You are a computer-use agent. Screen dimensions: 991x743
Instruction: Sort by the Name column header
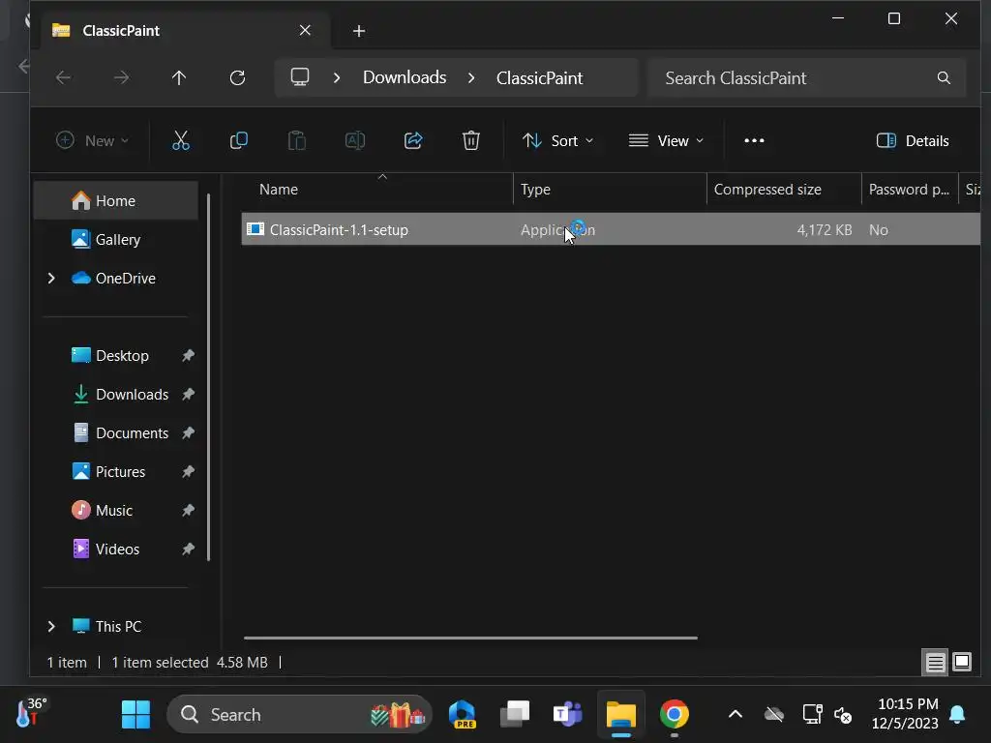(376, 189)
